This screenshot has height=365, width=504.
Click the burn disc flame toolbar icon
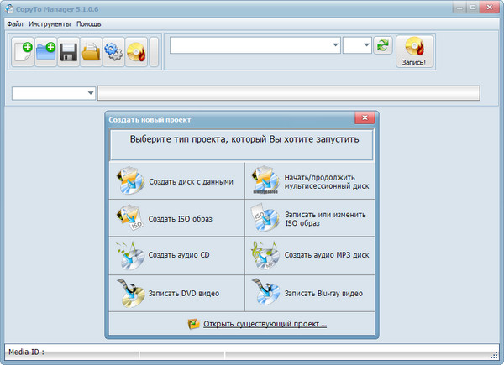(x=135, y=53)
